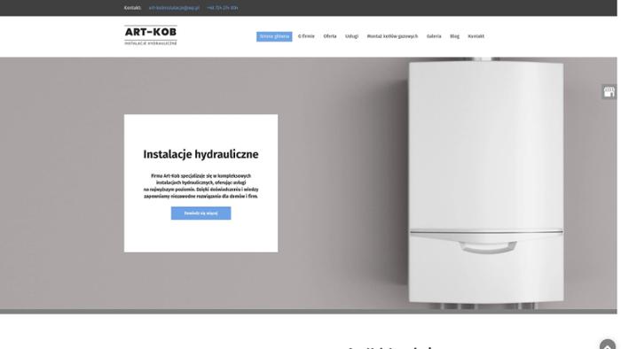Viewport: 621px width, 349px height.
Task: Open the storefront side icon
Action: tap(609, 92)
